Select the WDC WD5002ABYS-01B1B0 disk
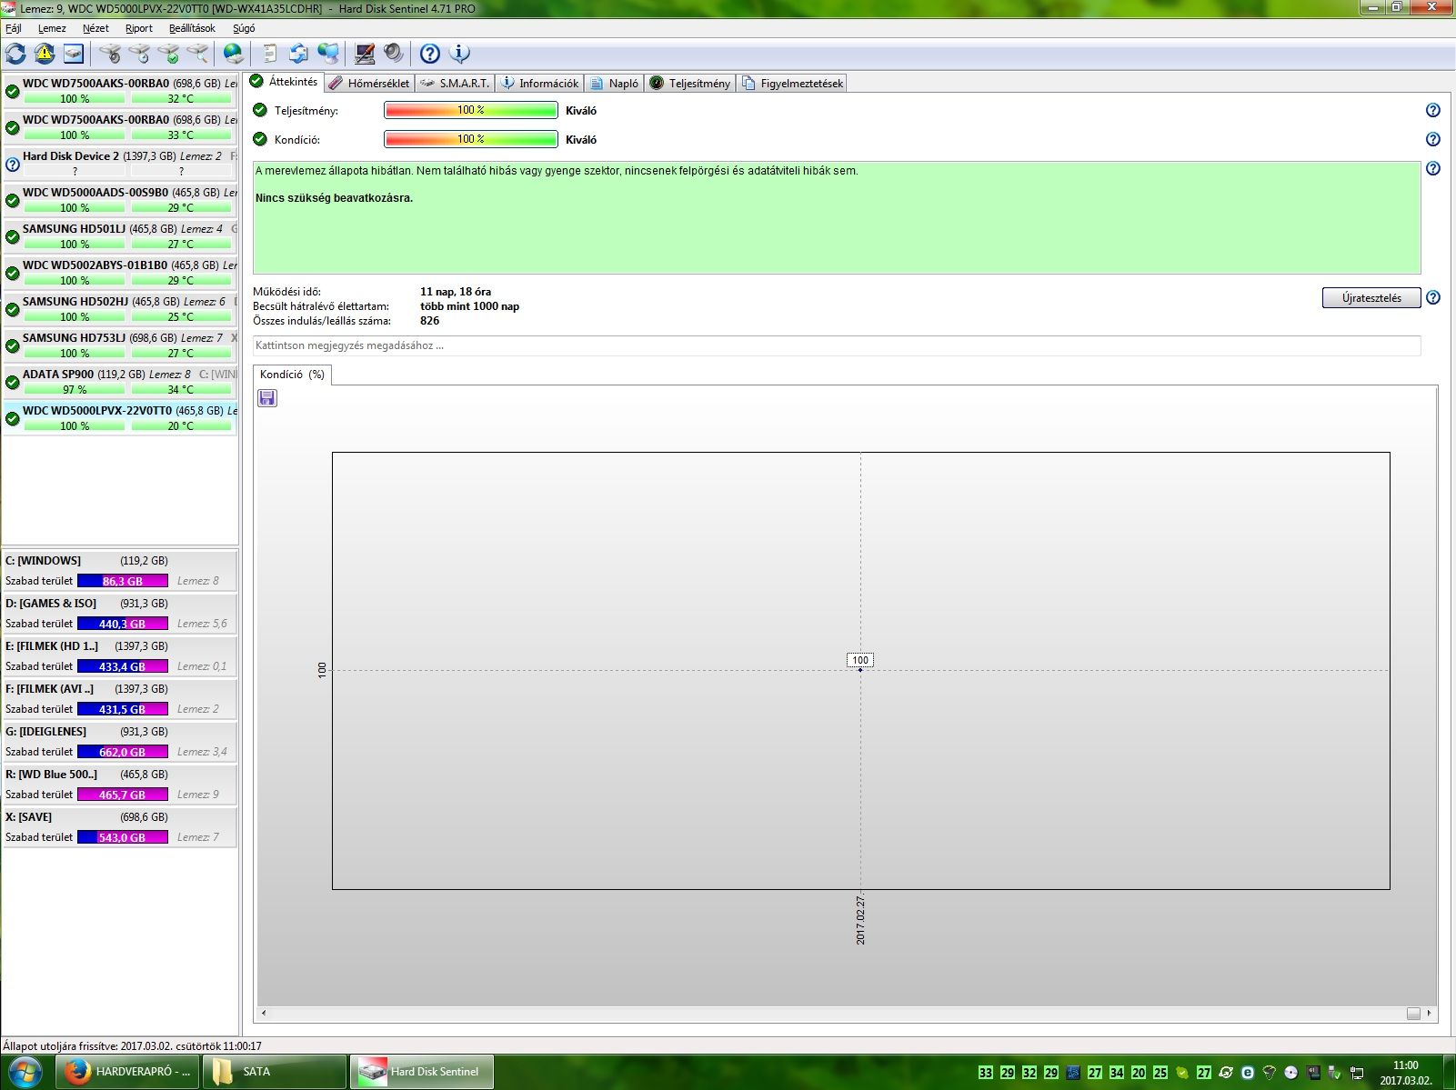This screenshot has height=1090, width=1456. 120,273
